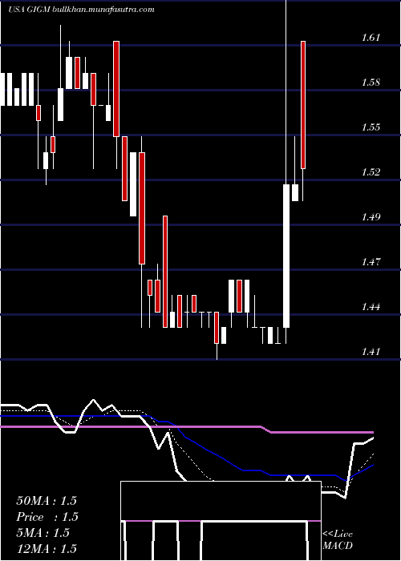Click the 1.47 price axis label
Screen dimensions: 401x561
click(371, 262)
